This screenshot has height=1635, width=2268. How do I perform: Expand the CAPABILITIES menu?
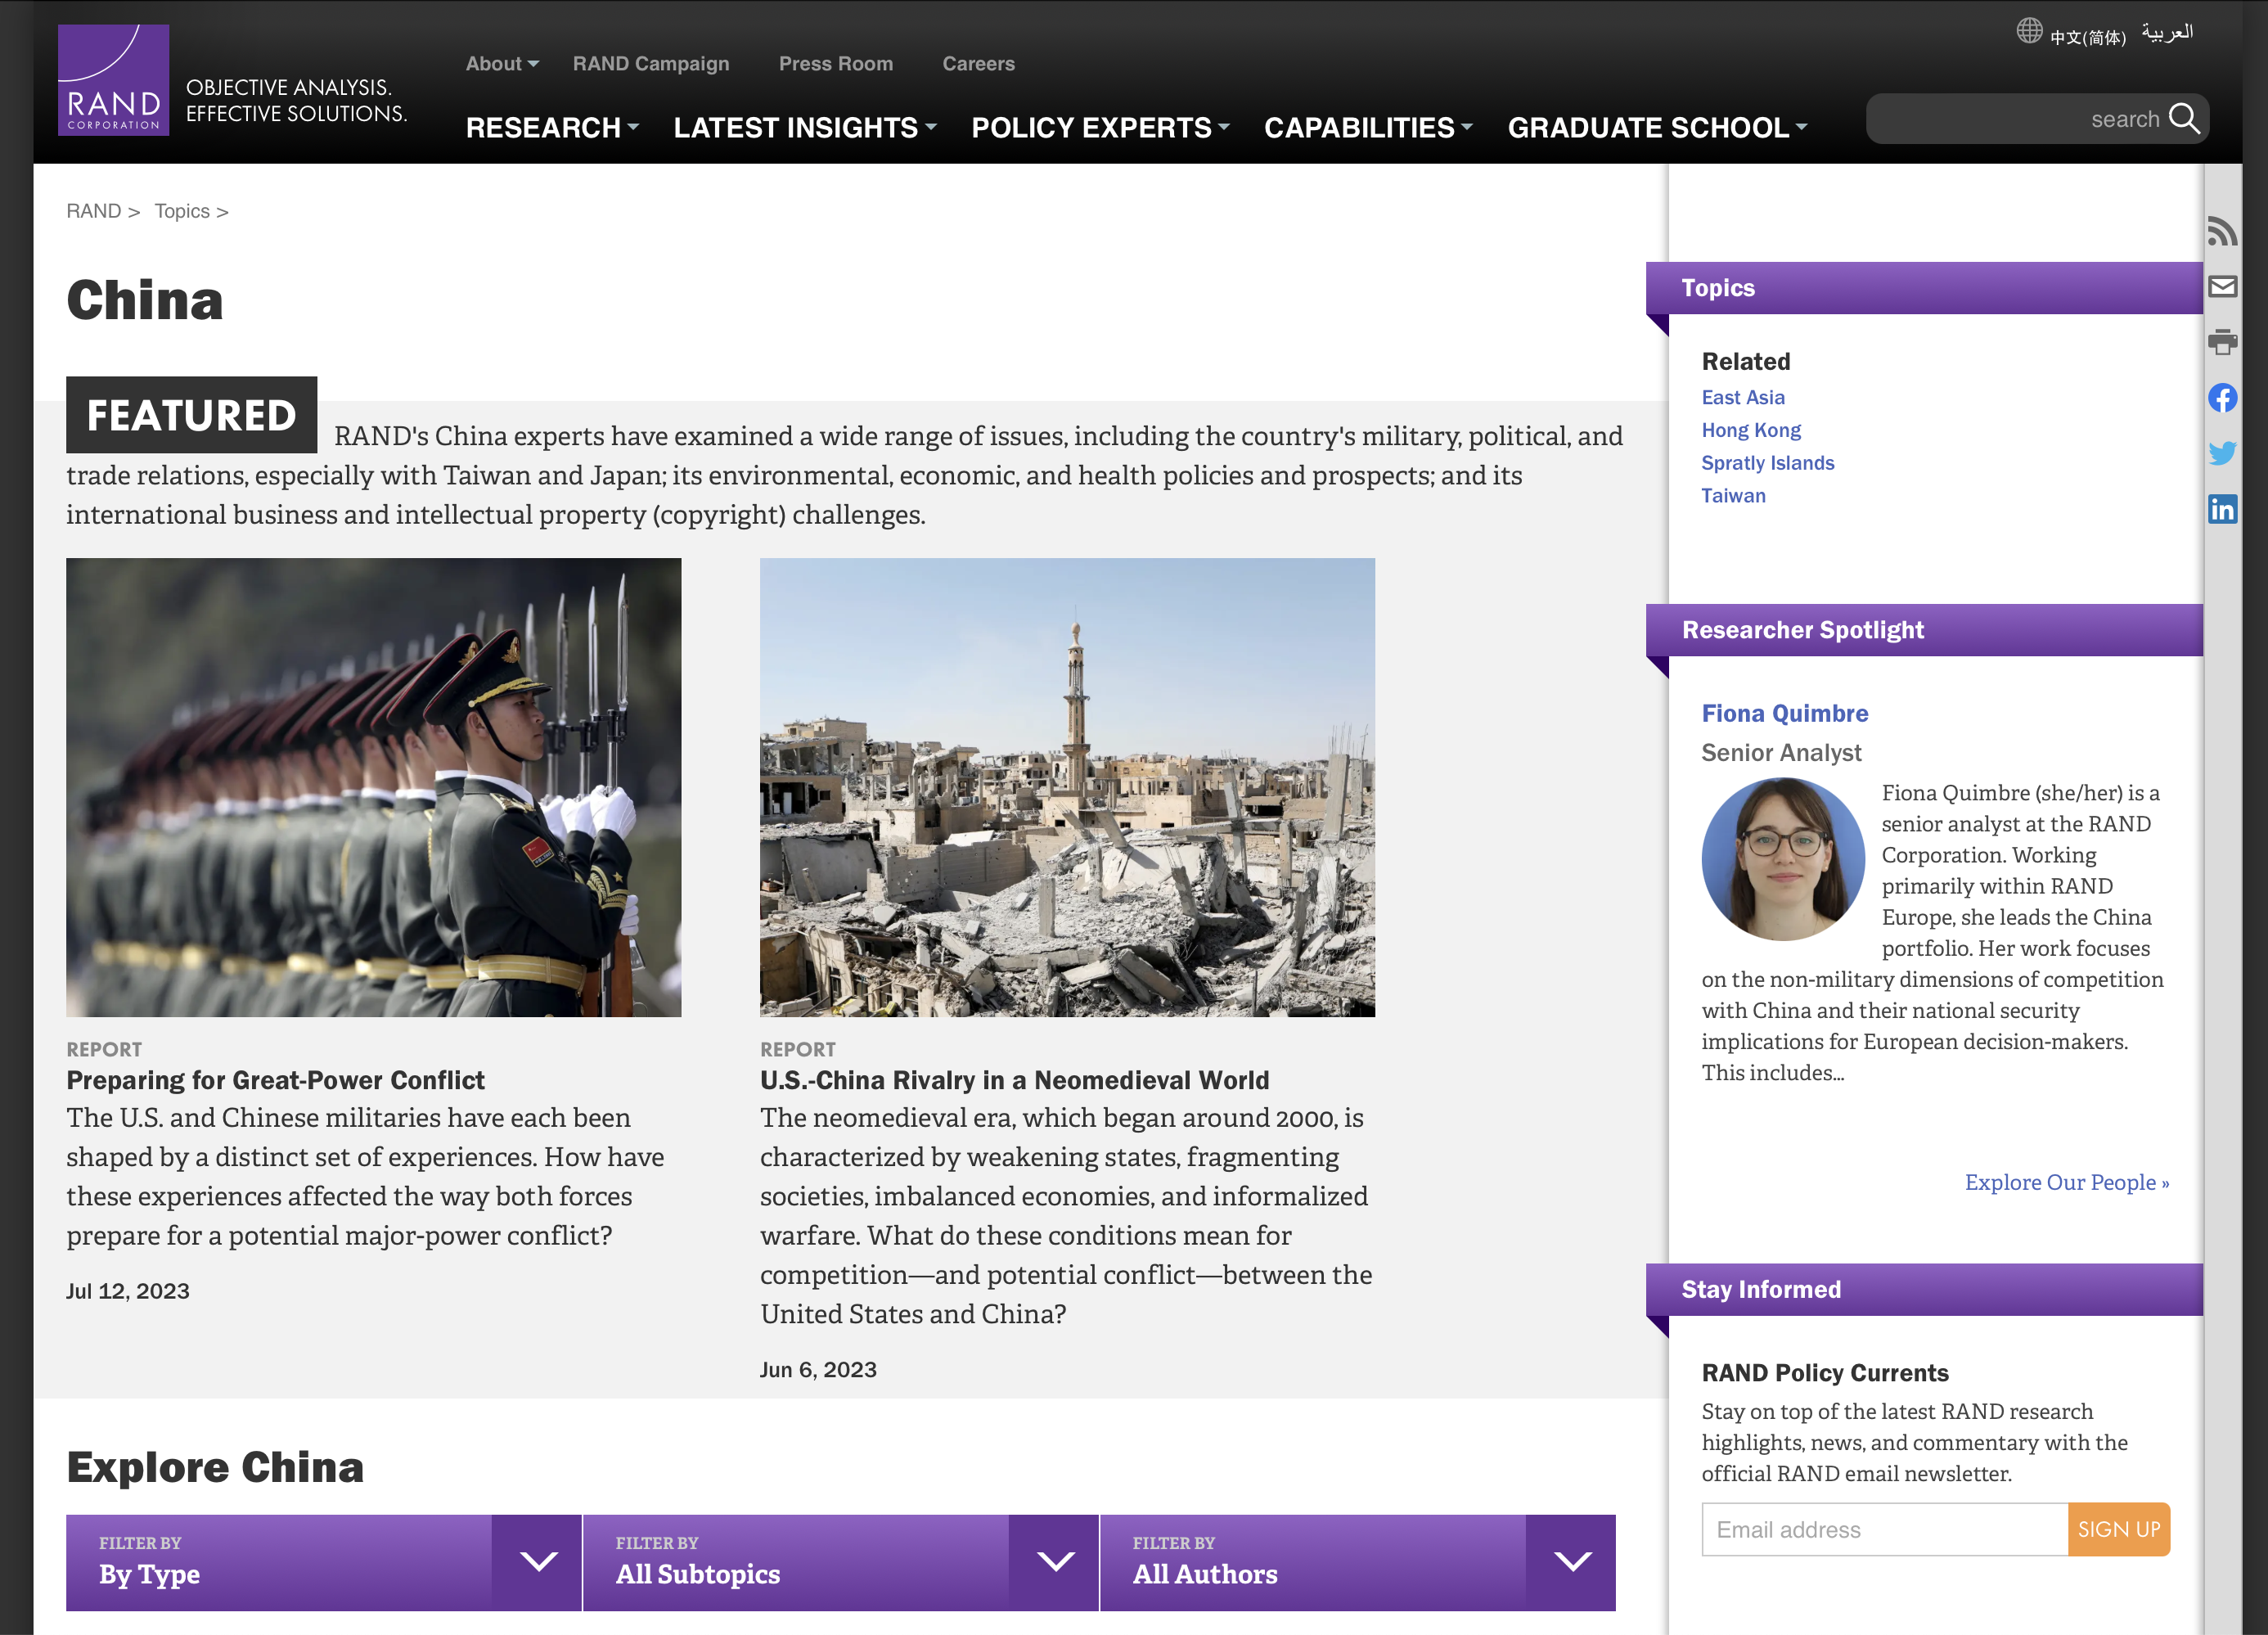click(1368, 128)
